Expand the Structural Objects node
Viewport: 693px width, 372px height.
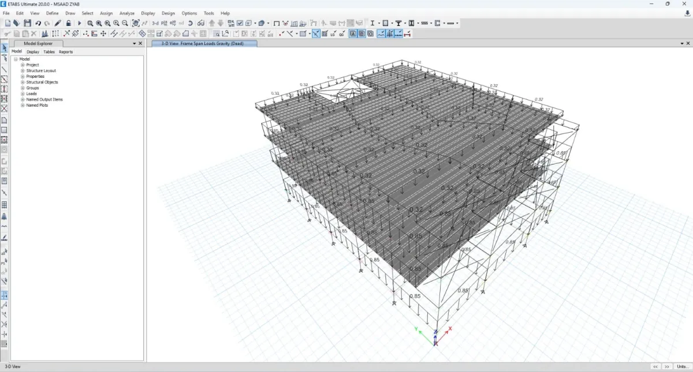click(x=23, y=82)
